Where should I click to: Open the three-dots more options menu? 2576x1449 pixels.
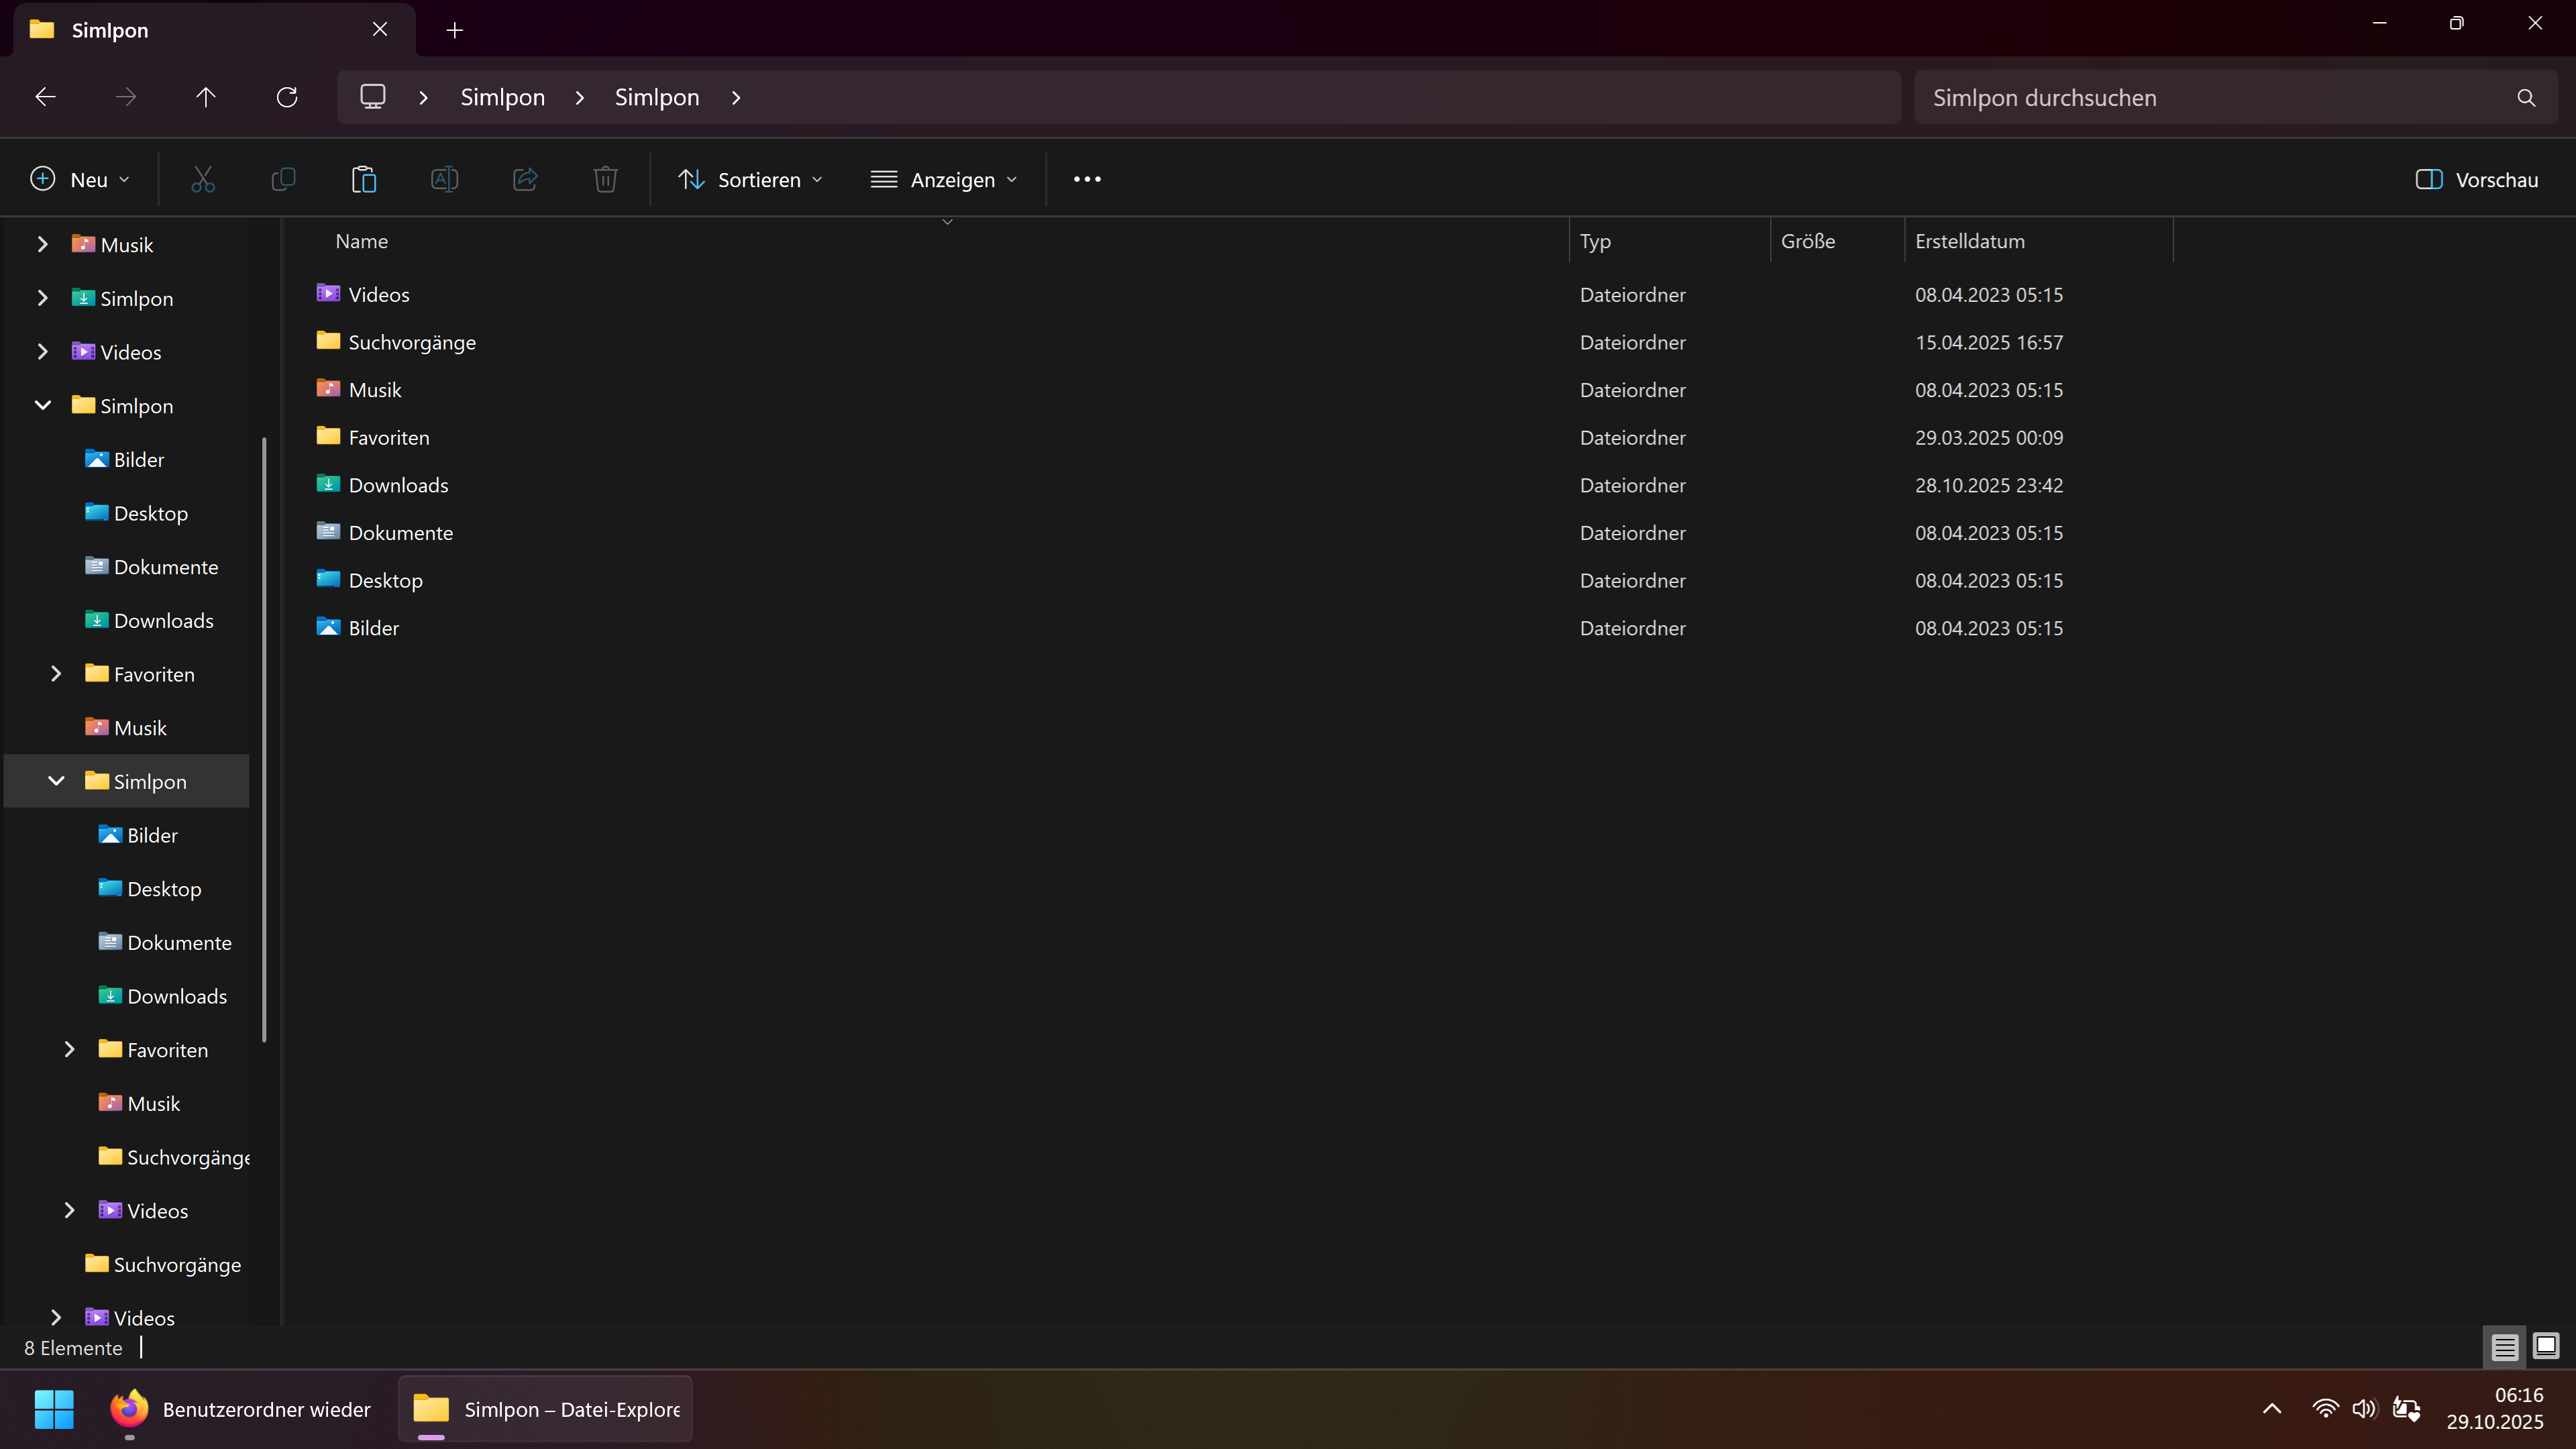(1087, 180)
